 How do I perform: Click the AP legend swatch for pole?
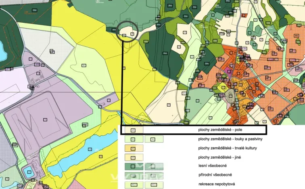pyautogui.click(x=134, y=130)
